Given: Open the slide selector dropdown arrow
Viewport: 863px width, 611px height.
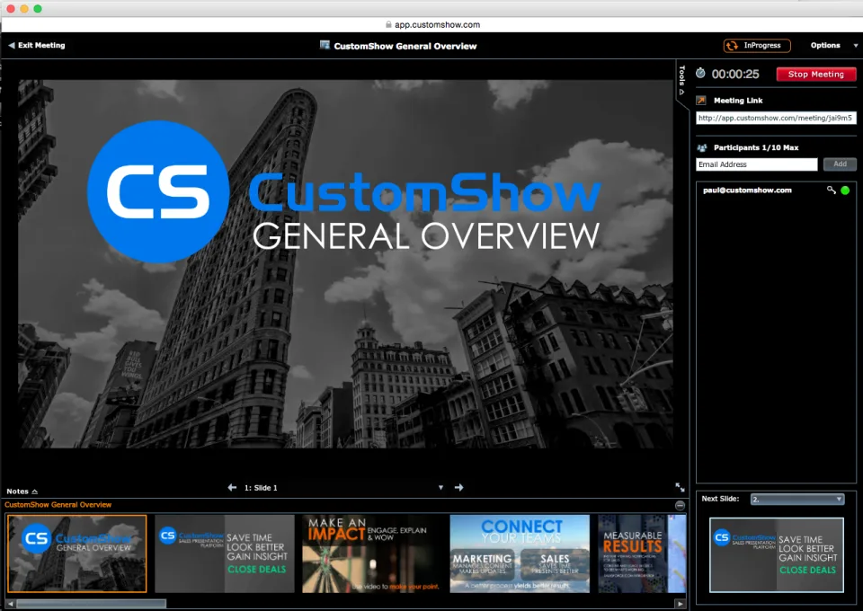Looking at the screenshot, I should (440, 487).
